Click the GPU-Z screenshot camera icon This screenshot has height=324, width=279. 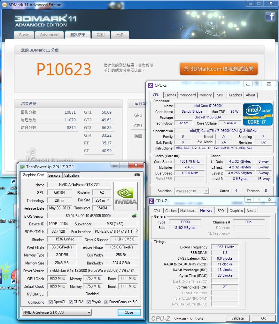coord(137,175)
